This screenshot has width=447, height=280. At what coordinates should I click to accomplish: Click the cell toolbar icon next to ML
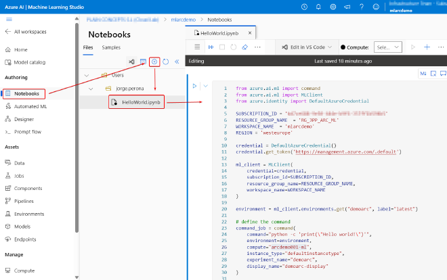pyautogui.click(x=433, y=74)
